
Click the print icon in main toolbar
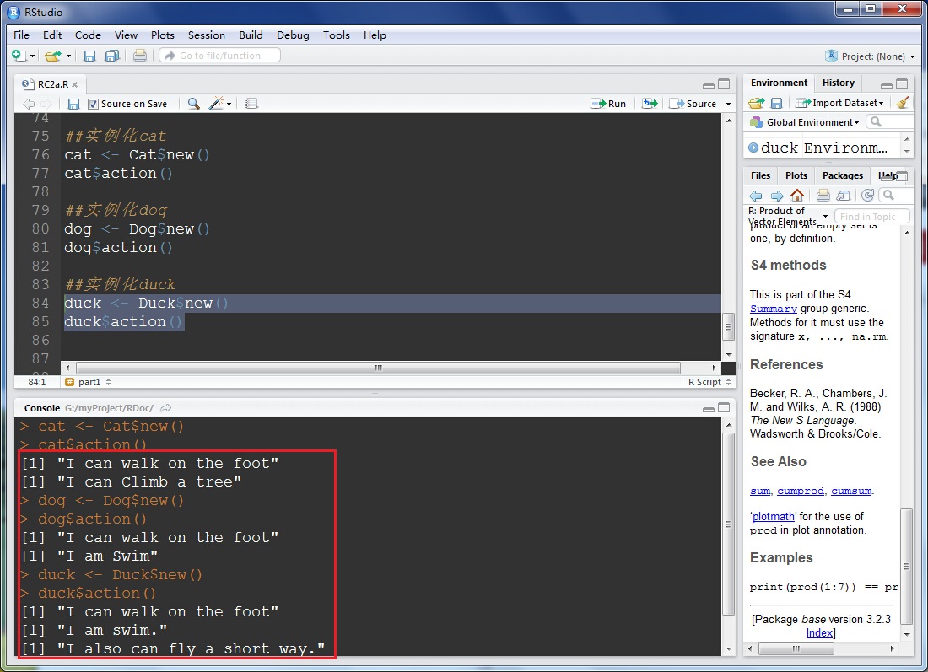point(140,56)
